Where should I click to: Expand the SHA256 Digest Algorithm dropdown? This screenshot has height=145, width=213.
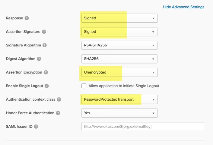(x=119, y=59)
